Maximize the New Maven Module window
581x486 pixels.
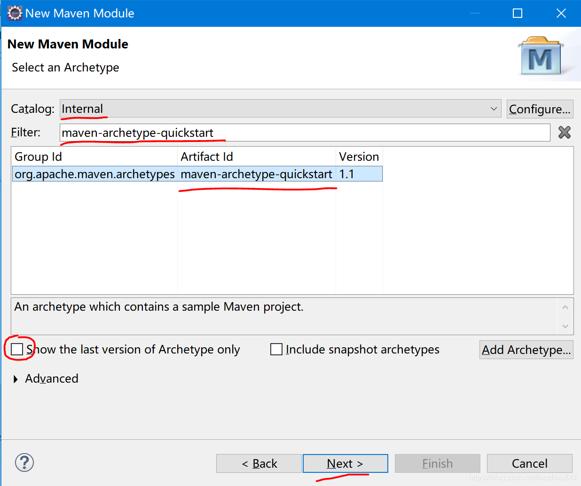(518, 13)
